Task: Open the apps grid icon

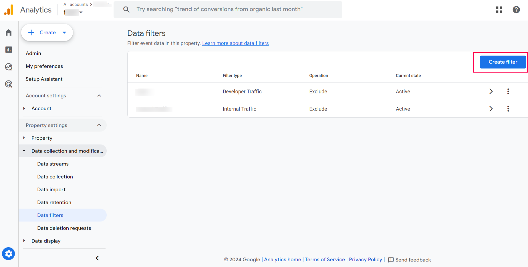Action: tap(499, 10)
